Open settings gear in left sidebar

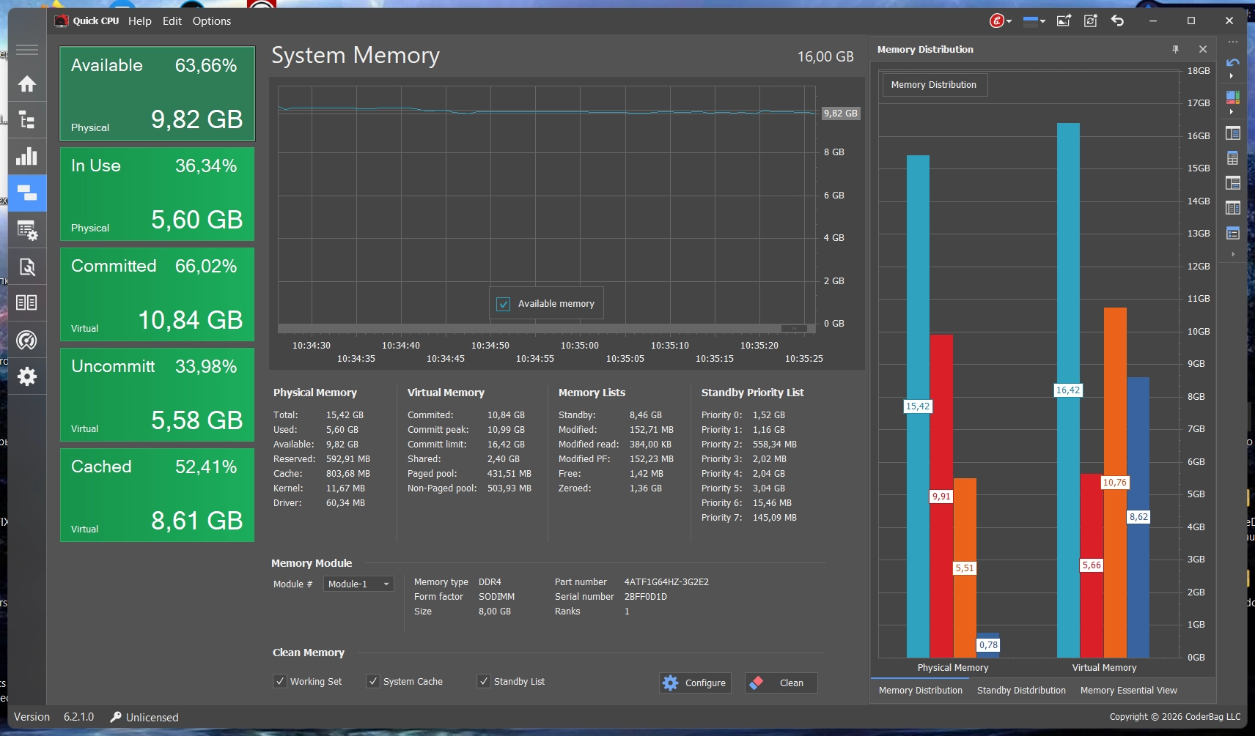(x=27, y=376)
